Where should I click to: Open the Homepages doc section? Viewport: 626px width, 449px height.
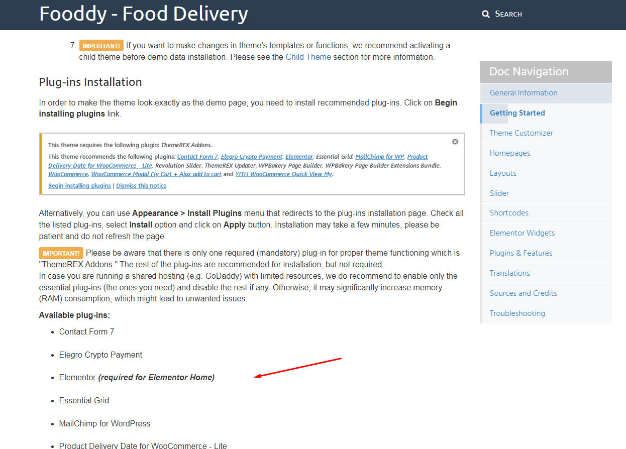pyautogui.click(x=546, y=153)
